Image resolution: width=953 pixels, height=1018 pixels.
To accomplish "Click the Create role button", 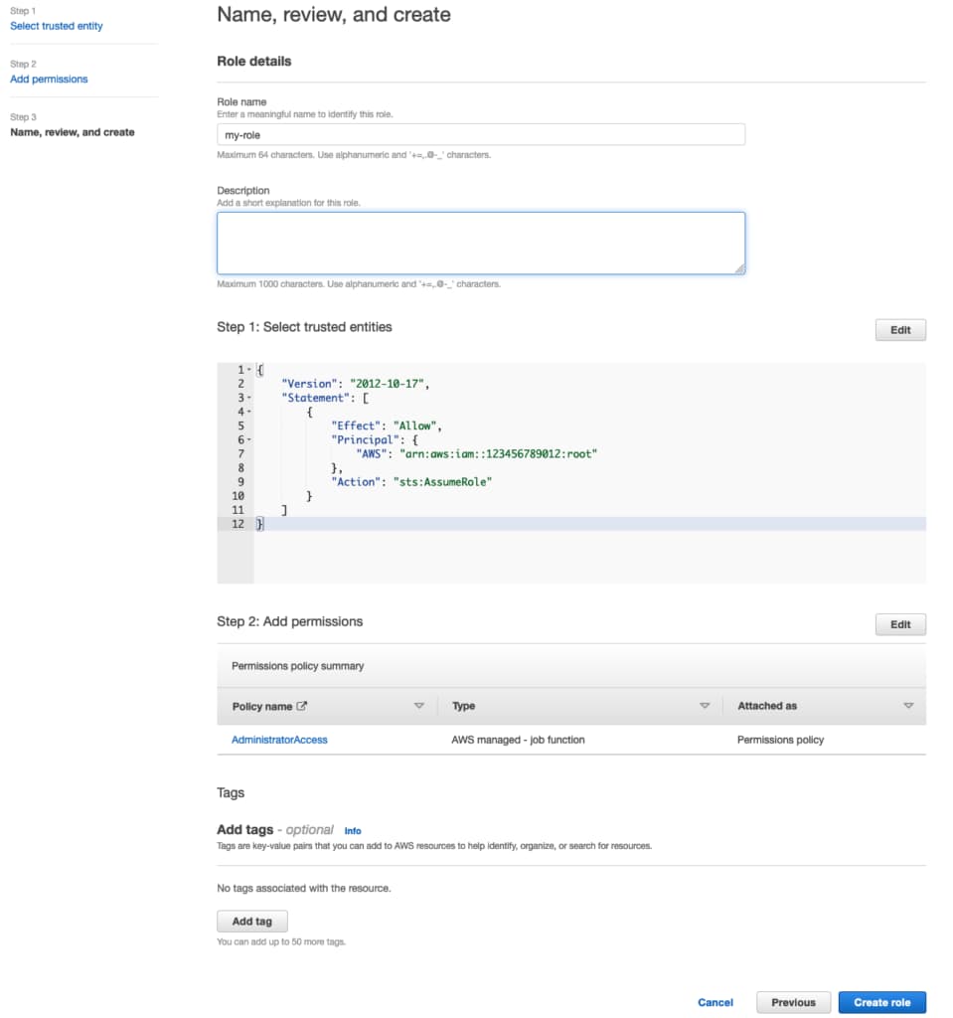I will click(881, 1002).
